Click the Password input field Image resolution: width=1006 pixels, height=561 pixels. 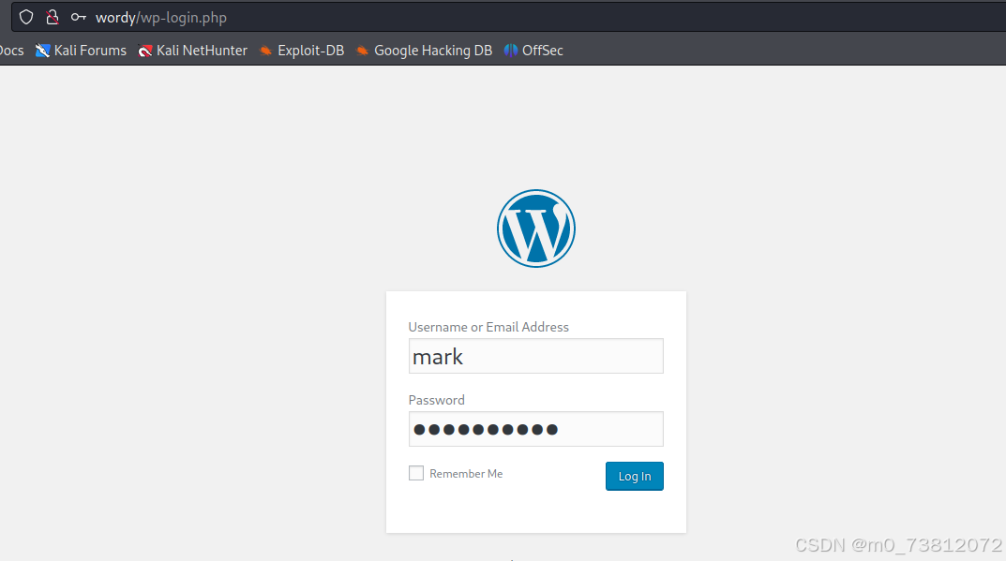tap(535, 429)
